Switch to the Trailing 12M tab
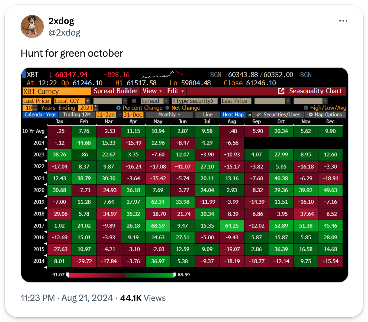 coord(77,115)
